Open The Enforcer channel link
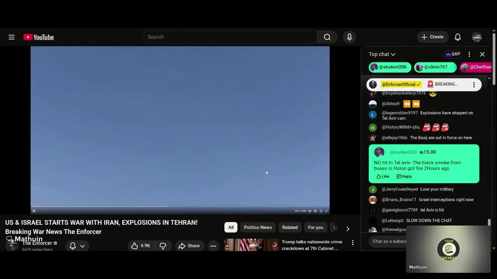 pyautogui.click(x=37, y=243)
